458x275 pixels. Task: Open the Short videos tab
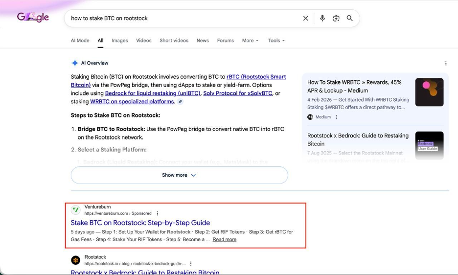(x=174, y=40)
